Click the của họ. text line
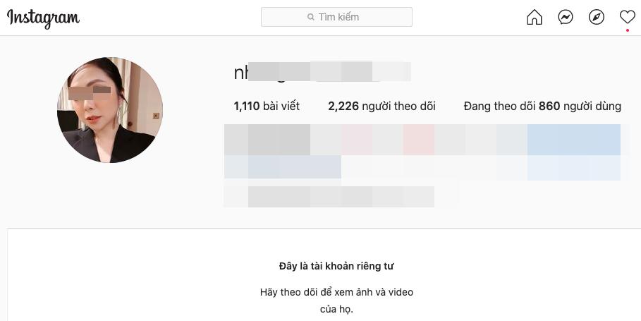Viewport: 641px width, 321px height. (336, 310)
